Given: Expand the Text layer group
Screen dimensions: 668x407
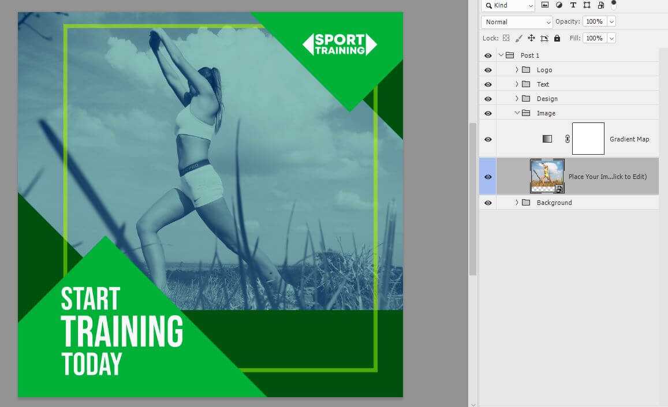Looking at the screenshot, I should click(x=517, y=84).
